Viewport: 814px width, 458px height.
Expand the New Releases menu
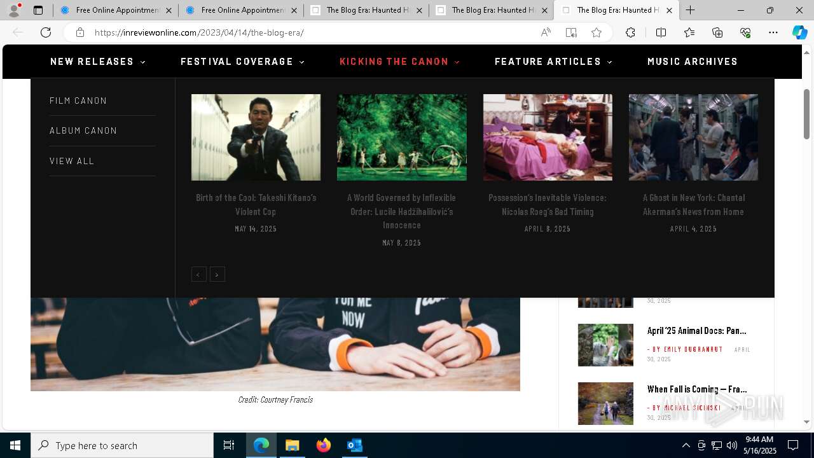click(x=98, y=62)
